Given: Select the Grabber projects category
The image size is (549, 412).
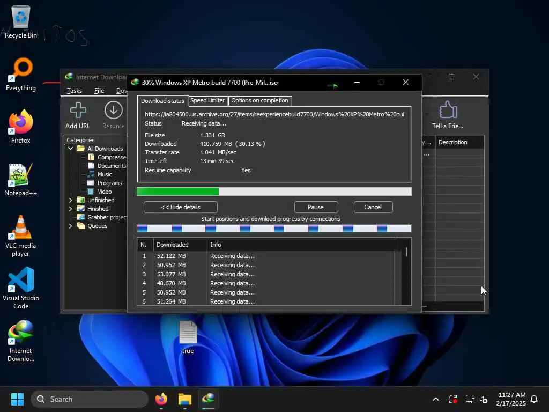Looking at the screenshot, I should coord(102,217).
